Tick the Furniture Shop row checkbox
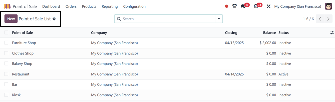Screen dimensions: 335x102 click(x=6, y=43)
